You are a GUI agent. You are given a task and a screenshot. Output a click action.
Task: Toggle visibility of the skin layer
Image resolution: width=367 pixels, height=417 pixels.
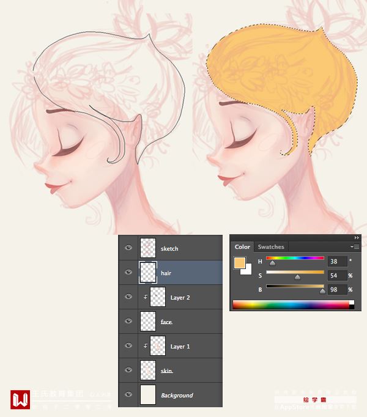(128, 370)
